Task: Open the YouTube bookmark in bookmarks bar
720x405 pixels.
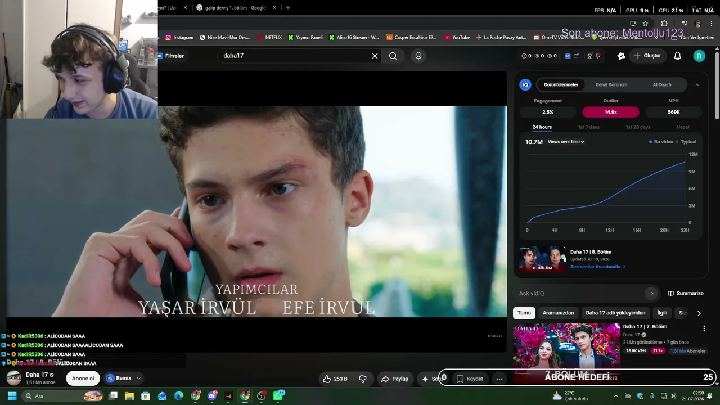Action: 457,38
